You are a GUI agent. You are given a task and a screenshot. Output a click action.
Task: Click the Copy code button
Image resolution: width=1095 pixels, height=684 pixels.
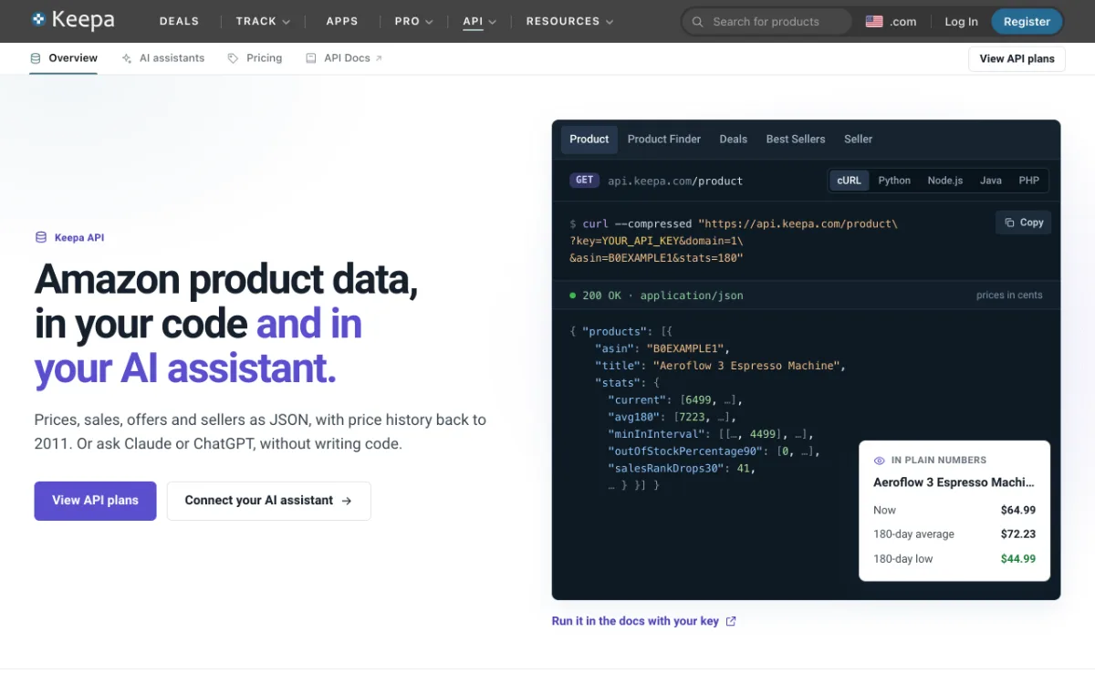pyautogui.click(x=1023, y=223)
